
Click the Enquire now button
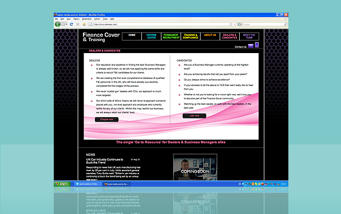pos(106,119)
